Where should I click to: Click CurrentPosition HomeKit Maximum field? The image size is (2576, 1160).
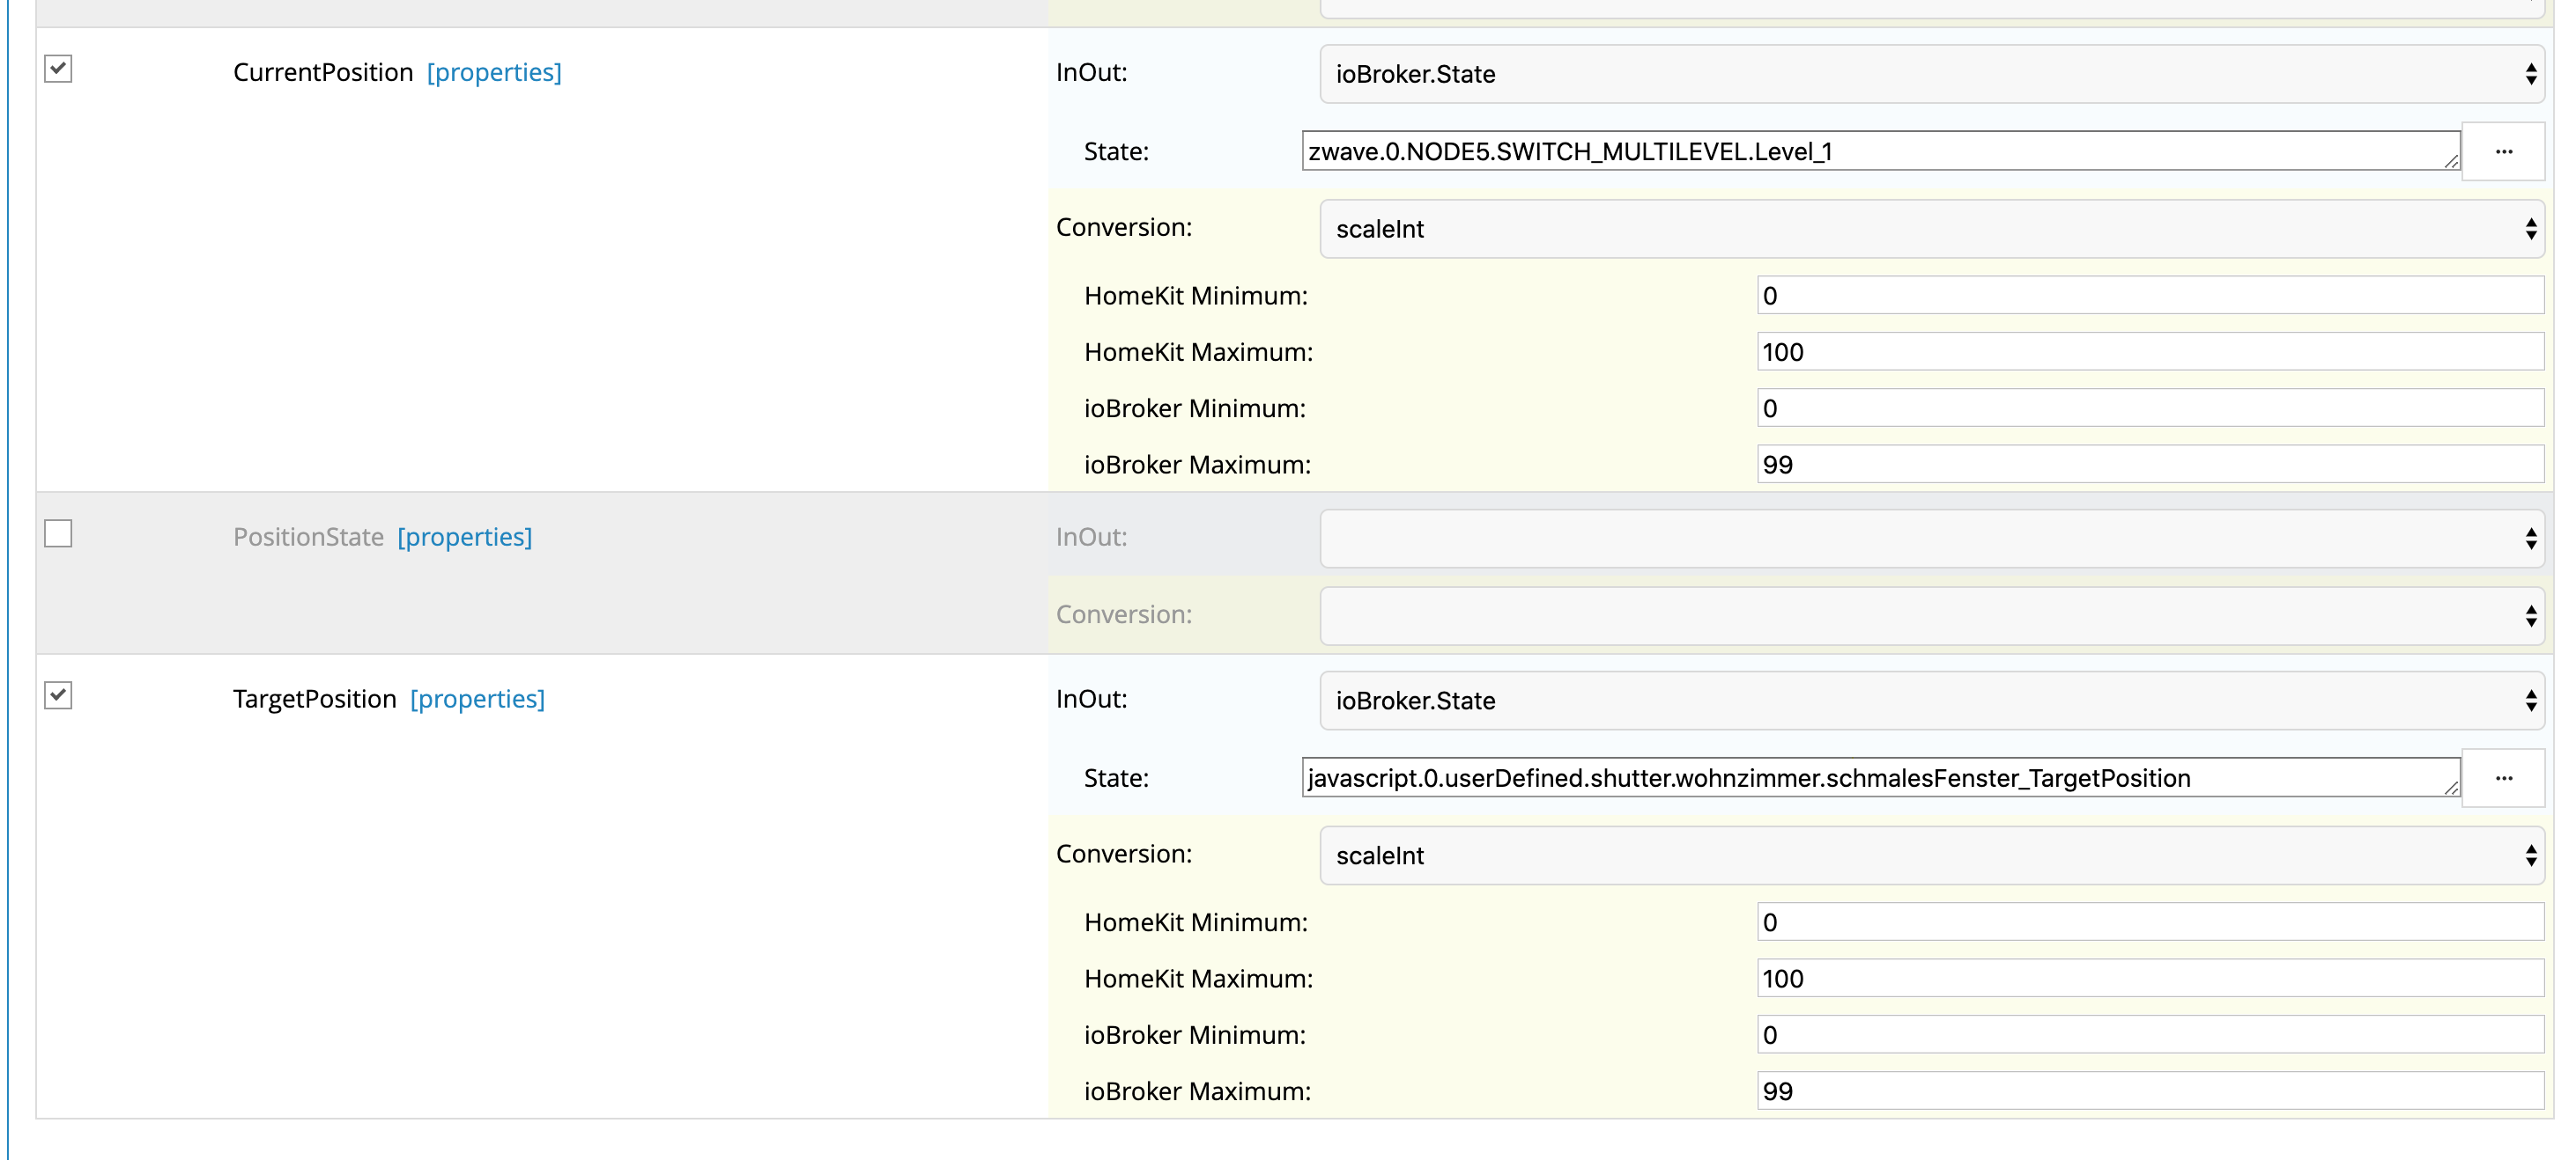[x=2148, y=353]
